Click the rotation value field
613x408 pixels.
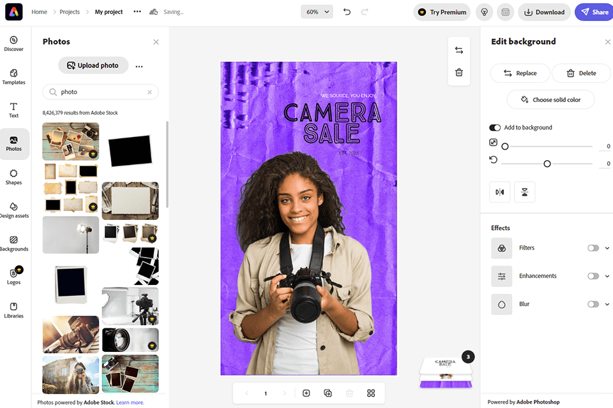tap(605, 164)
